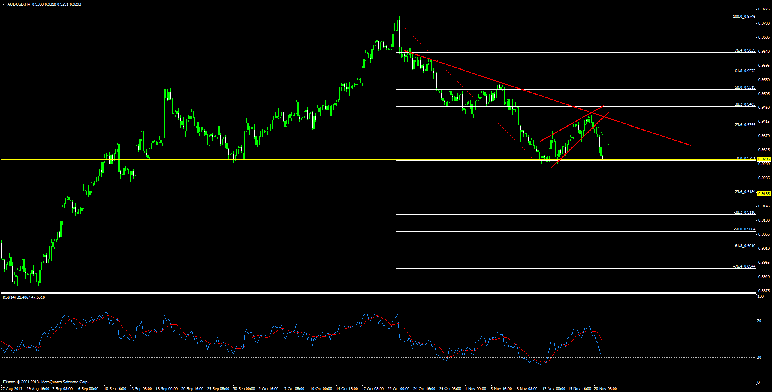This screenshot has height=392, width=772.
Task: Click the 18 Sep 00:00 time label
Action: click(x=167, y=389)
